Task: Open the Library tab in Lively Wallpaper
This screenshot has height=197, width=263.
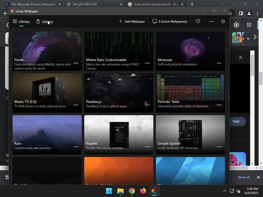Action: 21,22
